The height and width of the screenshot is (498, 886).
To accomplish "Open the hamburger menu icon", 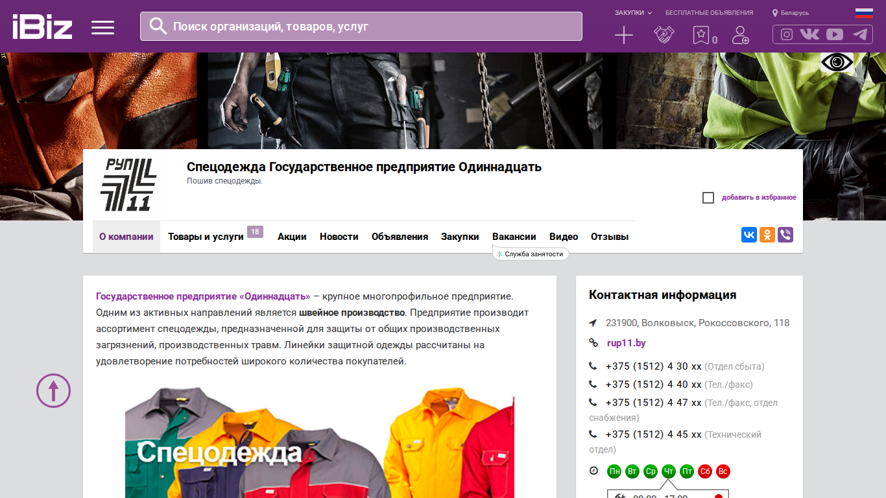I will (x=102, y=27).
